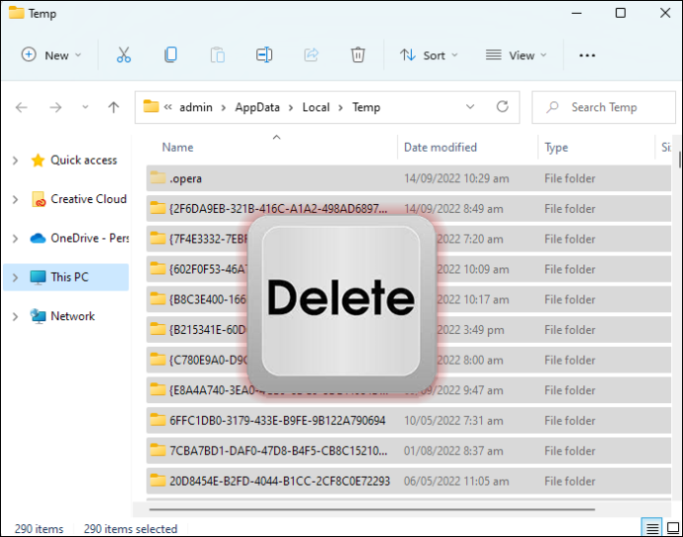Show hidden breadcrumb parents chevron

(x=168, y=107)
